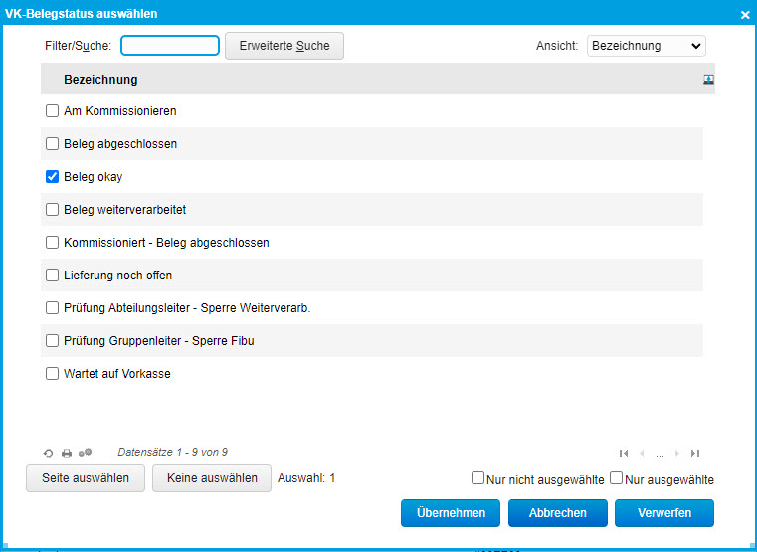Go to the previous page arrow

[x=642, y=453]
